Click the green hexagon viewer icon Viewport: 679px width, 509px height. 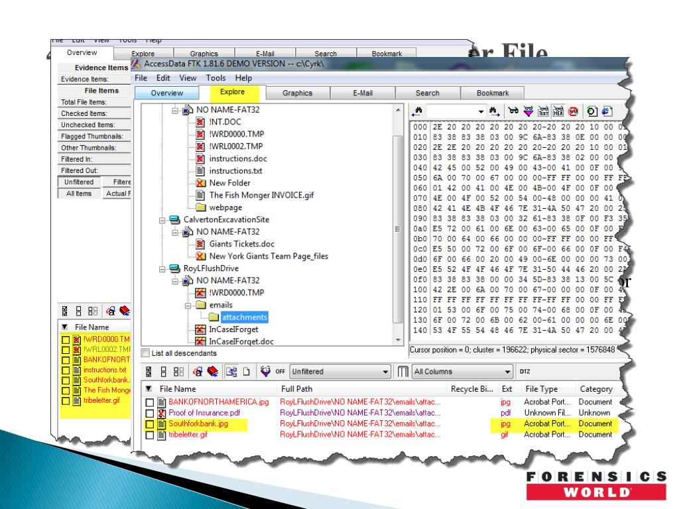[x=592, y=111]
